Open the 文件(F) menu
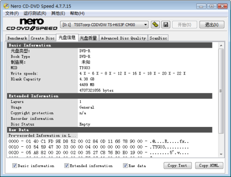 coord(12,13)
